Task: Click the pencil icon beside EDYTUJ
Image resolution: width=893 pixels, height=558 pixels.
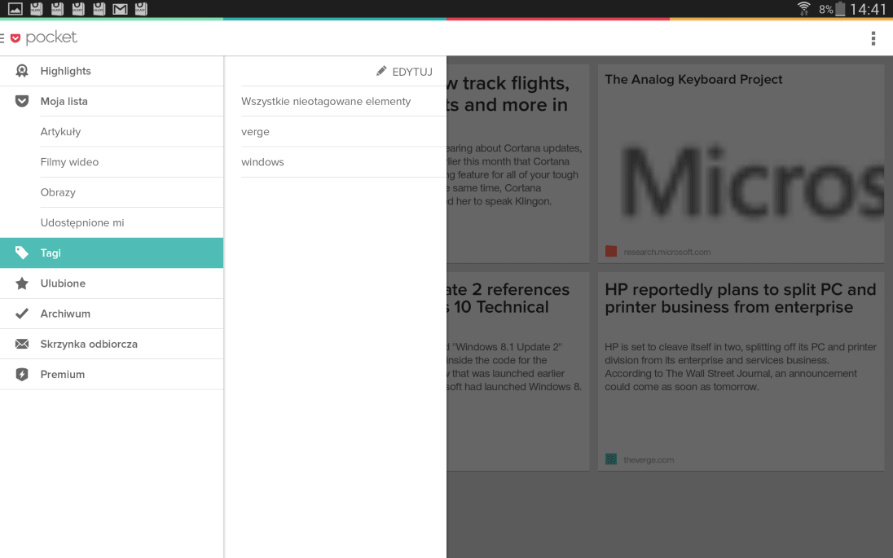Action: (381, 71)
